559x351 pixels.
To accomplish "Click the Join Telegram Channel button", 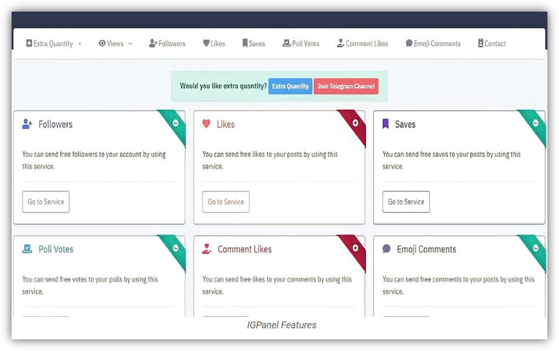I will [346, 86].
